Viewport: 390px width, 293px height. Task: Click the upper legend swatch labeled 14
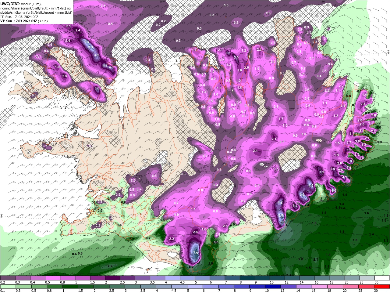(x=307, y=278)
